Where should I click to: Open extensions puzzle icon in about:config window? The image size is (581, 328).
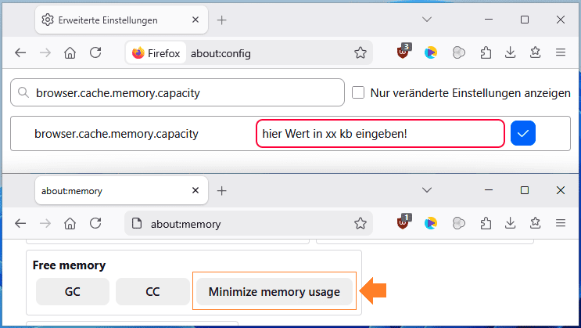point(485,53)
